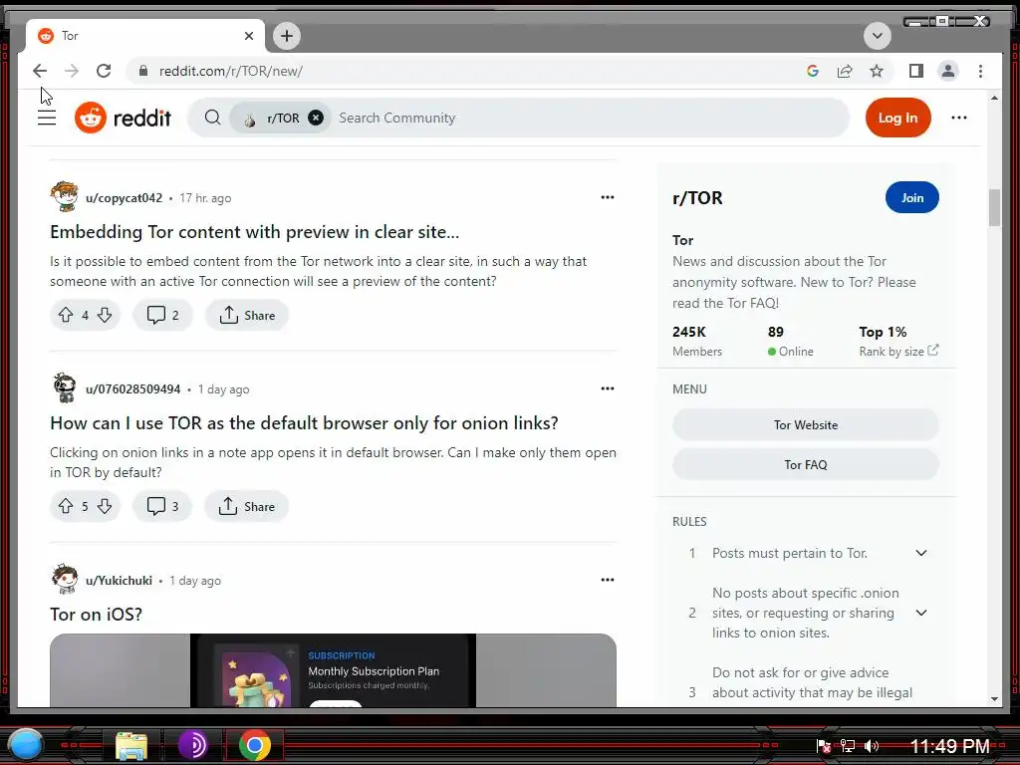Open the Tor FAQ menu link
Image resolution: width=1020 pixels, height=765 pixels.
805,464
